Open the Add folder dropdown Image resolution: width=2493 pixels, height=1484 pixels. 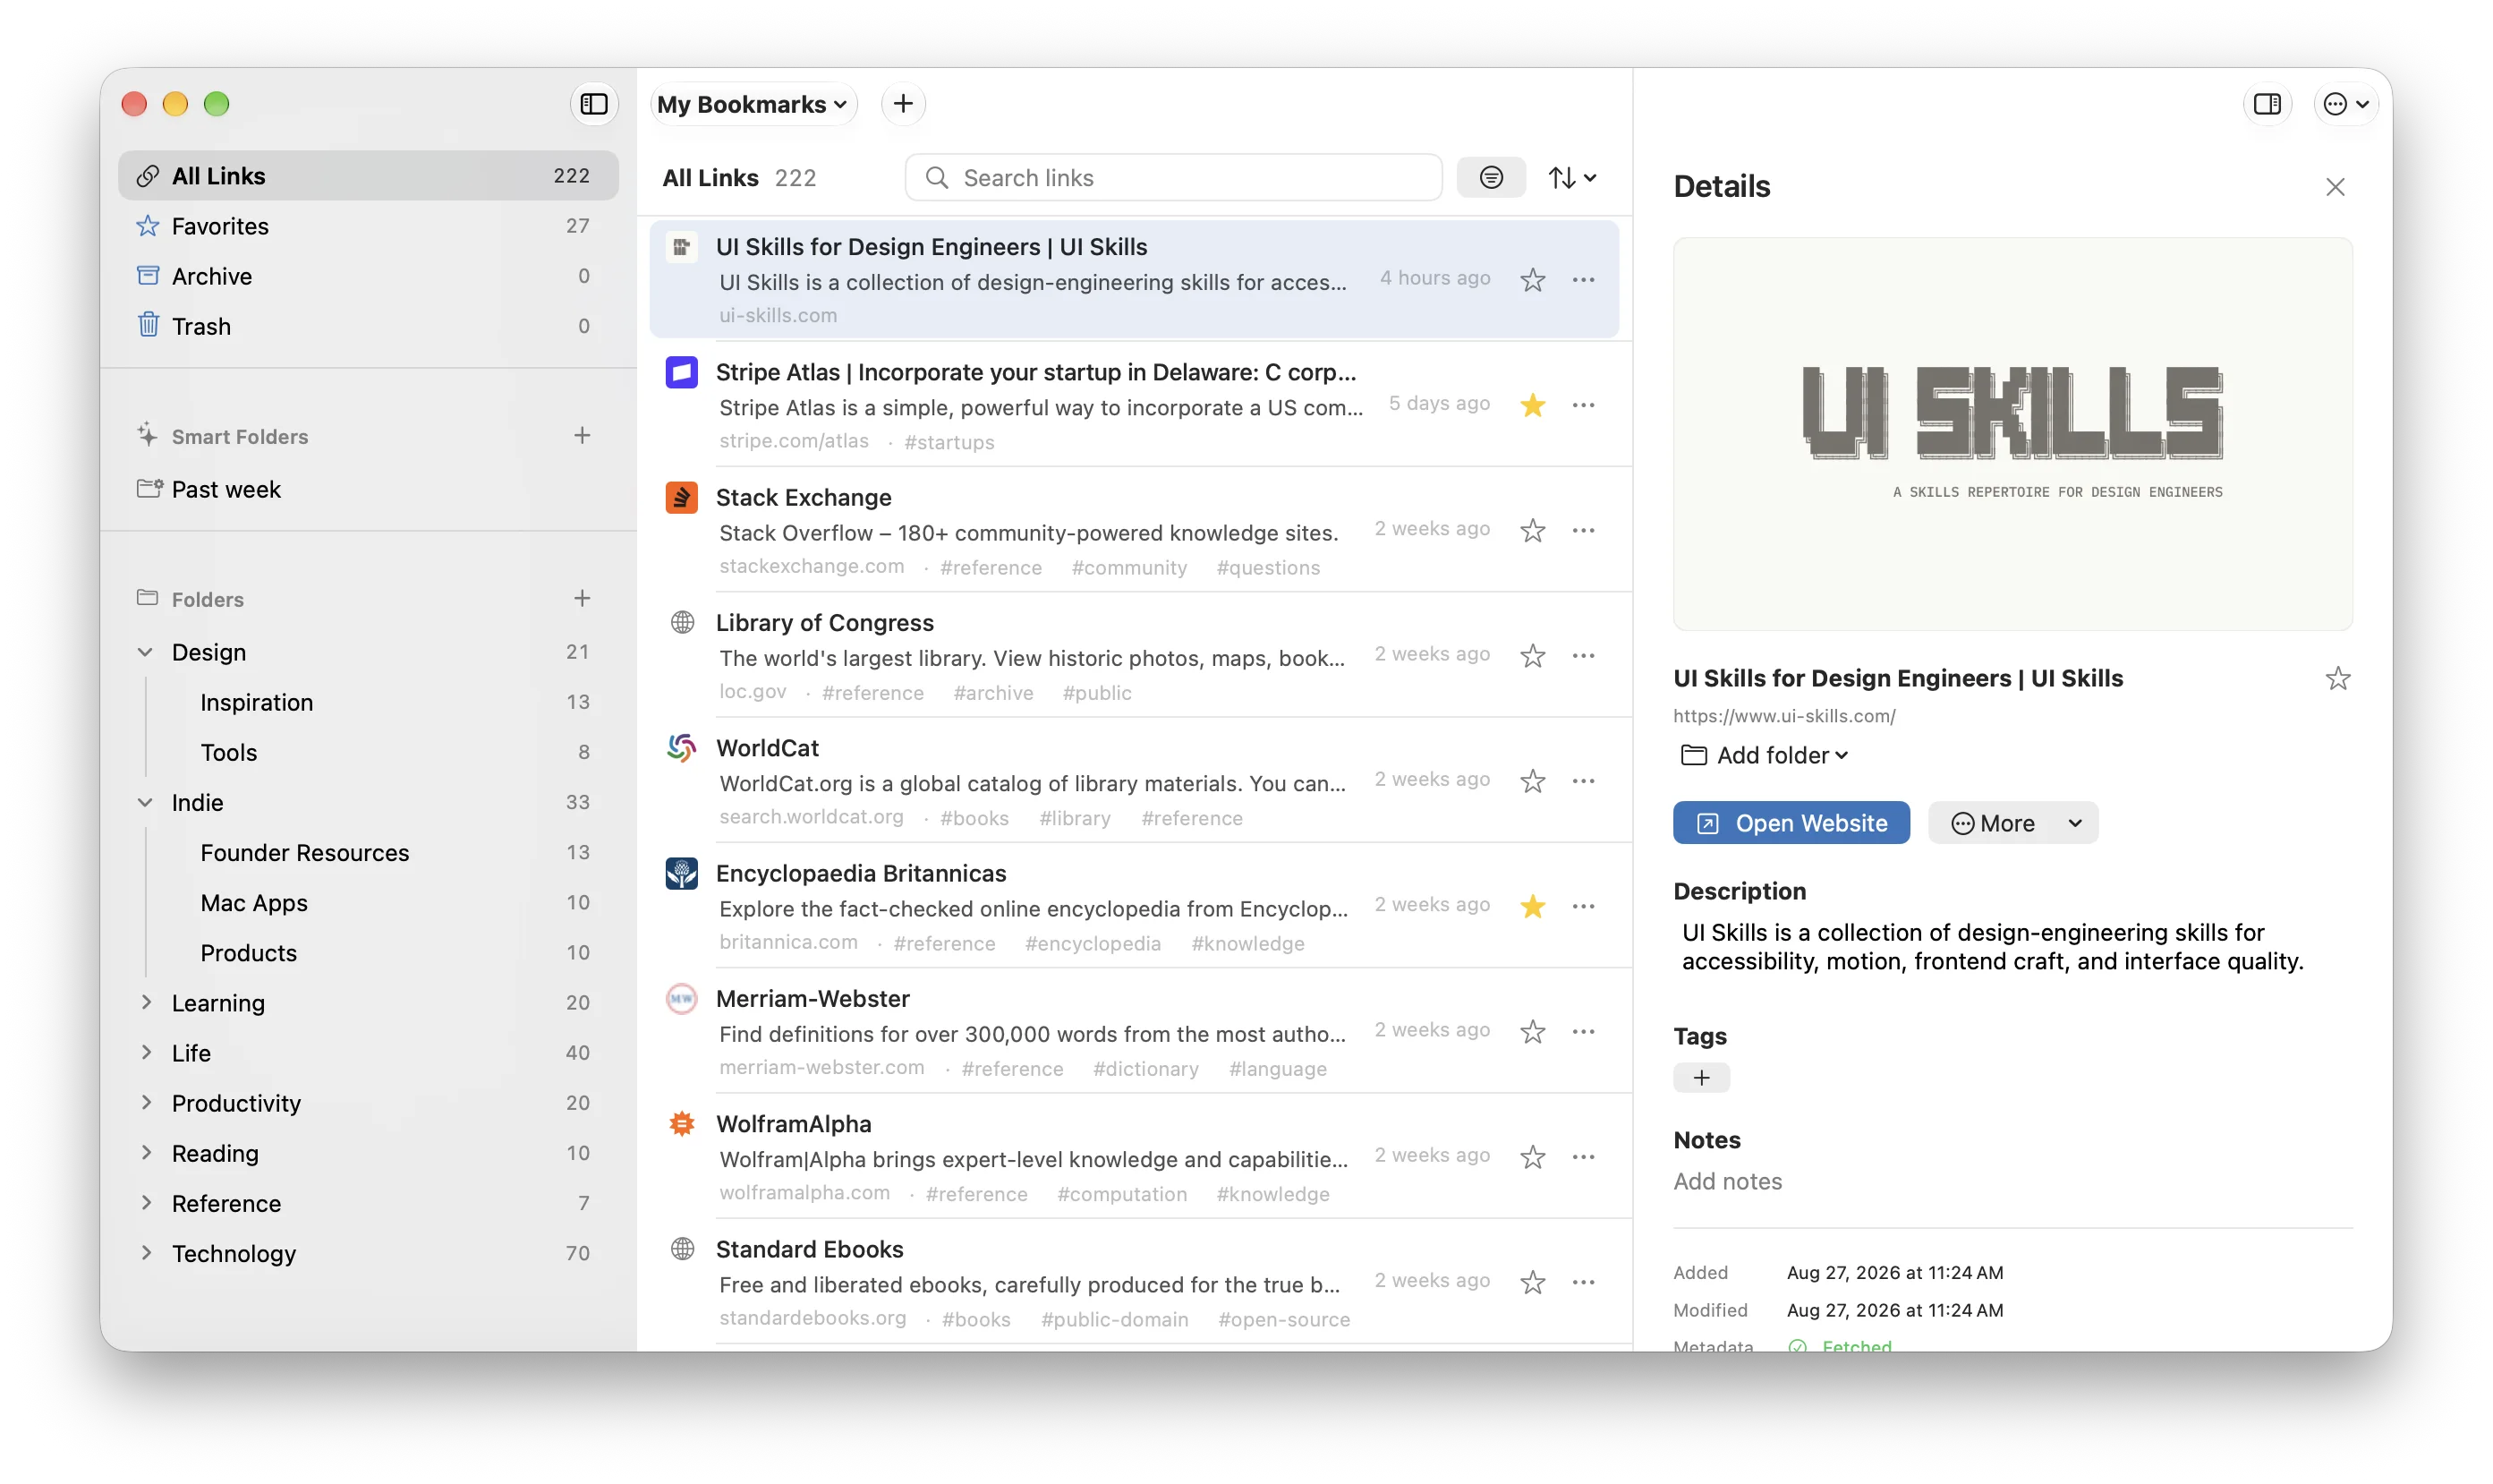click(x=1765, y=756)
